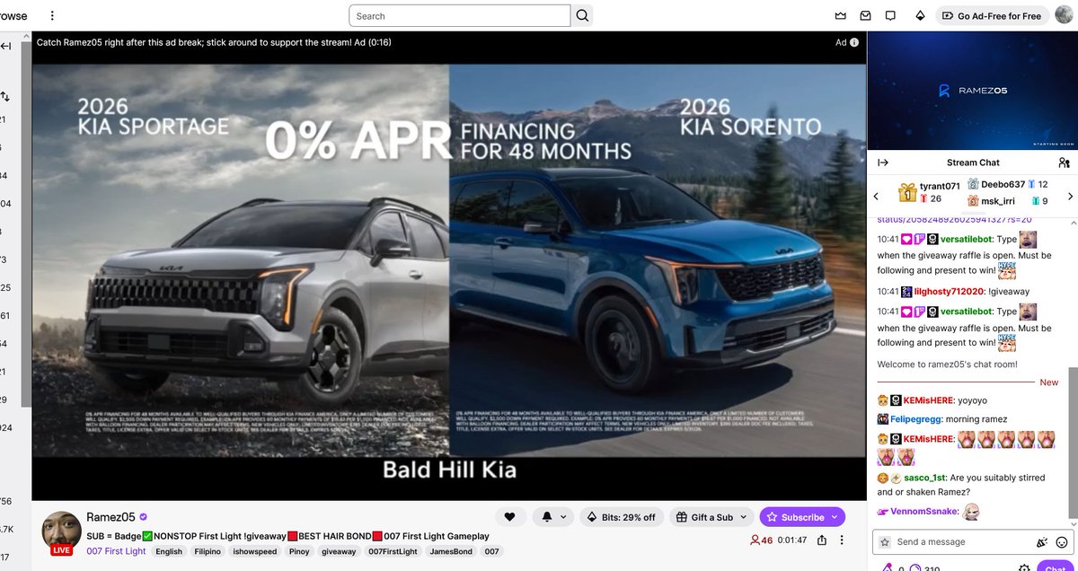Select the giveaway stream tag
Screen dimensions: 1078x571
(x=339, y=551)
